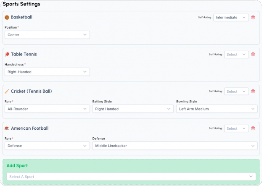Expand Batting Style Right Handed dropdown
The image size is (262, 186).
point(132,109)
